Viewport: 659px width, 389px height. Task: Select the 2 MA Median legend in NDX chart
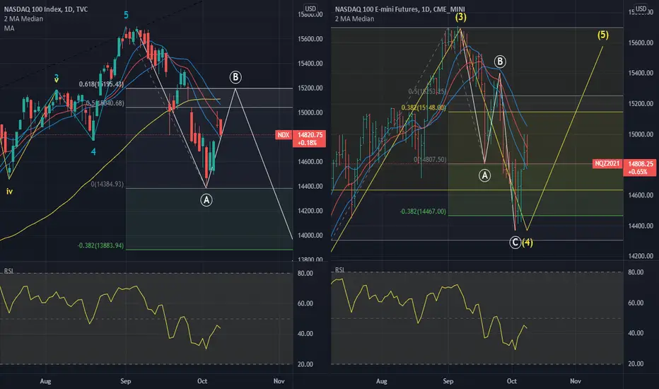[23, 18]
